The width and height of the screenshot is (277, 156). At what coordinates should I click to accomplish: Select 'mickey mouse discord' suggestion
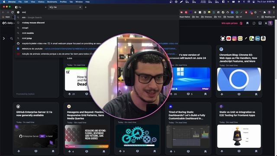(x=97, y=23)
